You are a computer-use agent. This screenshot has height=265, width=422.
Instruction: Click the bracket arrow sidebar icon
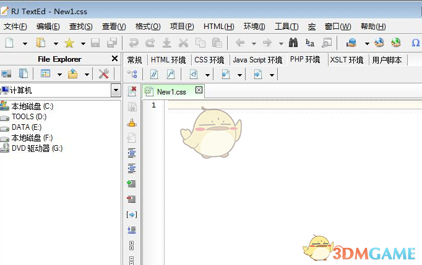[x=132, y=214]
